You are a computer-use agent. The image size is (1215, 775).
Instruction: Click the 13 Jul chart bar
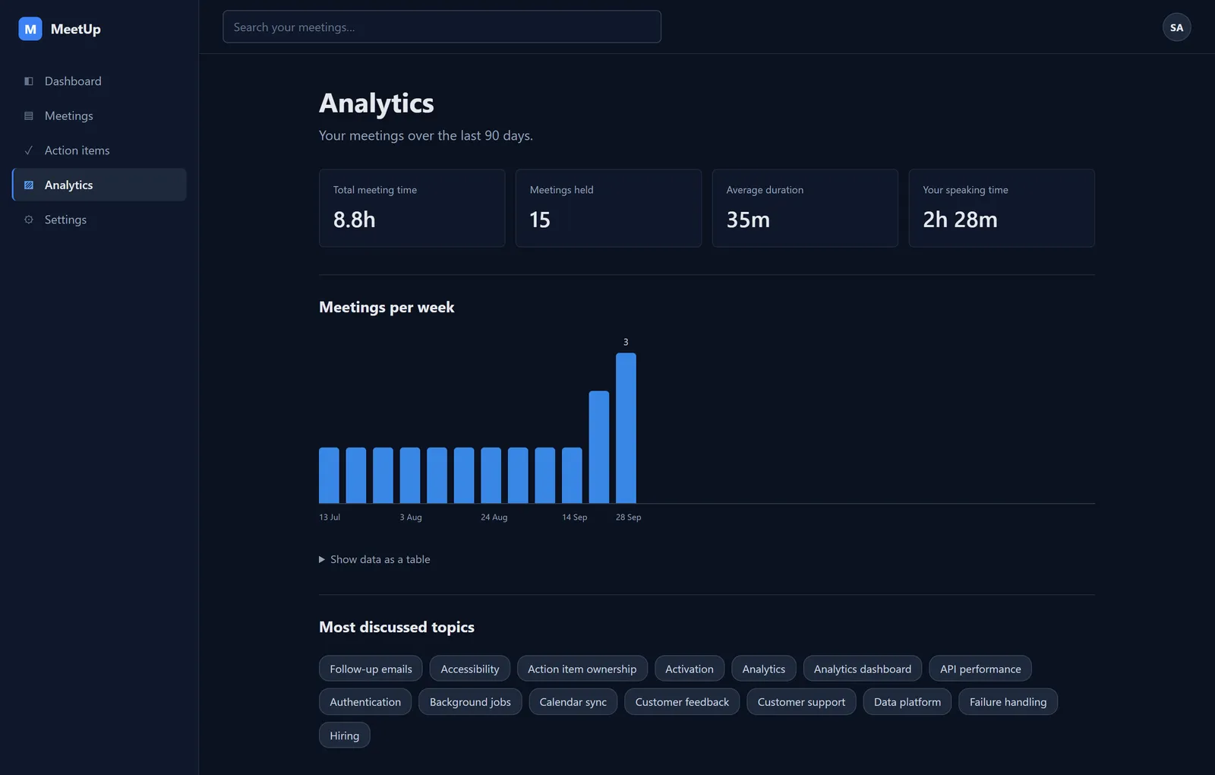(x=329, y=475)
